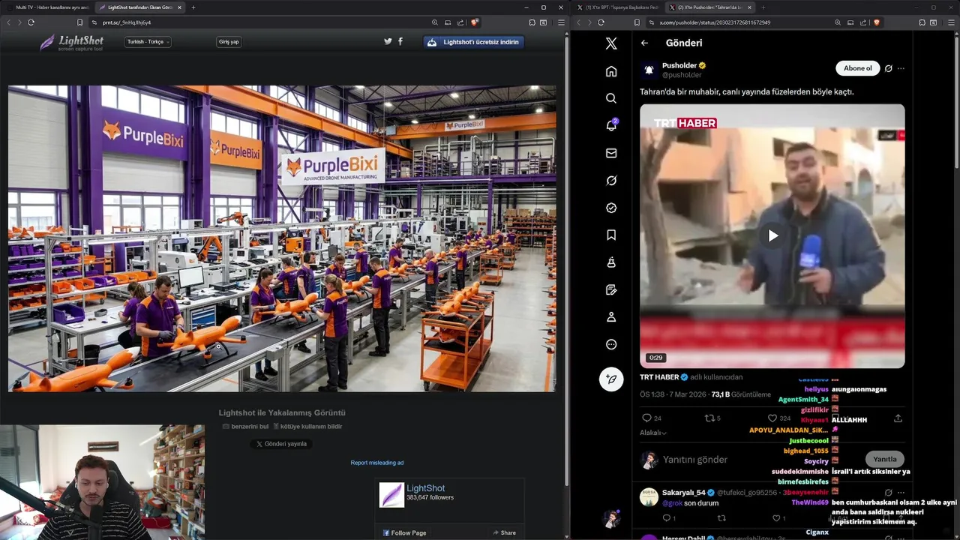The height and width of the screenshot is (540, 960).
Task: Go to Home feed in X sidebar
Action: point(611,71)
